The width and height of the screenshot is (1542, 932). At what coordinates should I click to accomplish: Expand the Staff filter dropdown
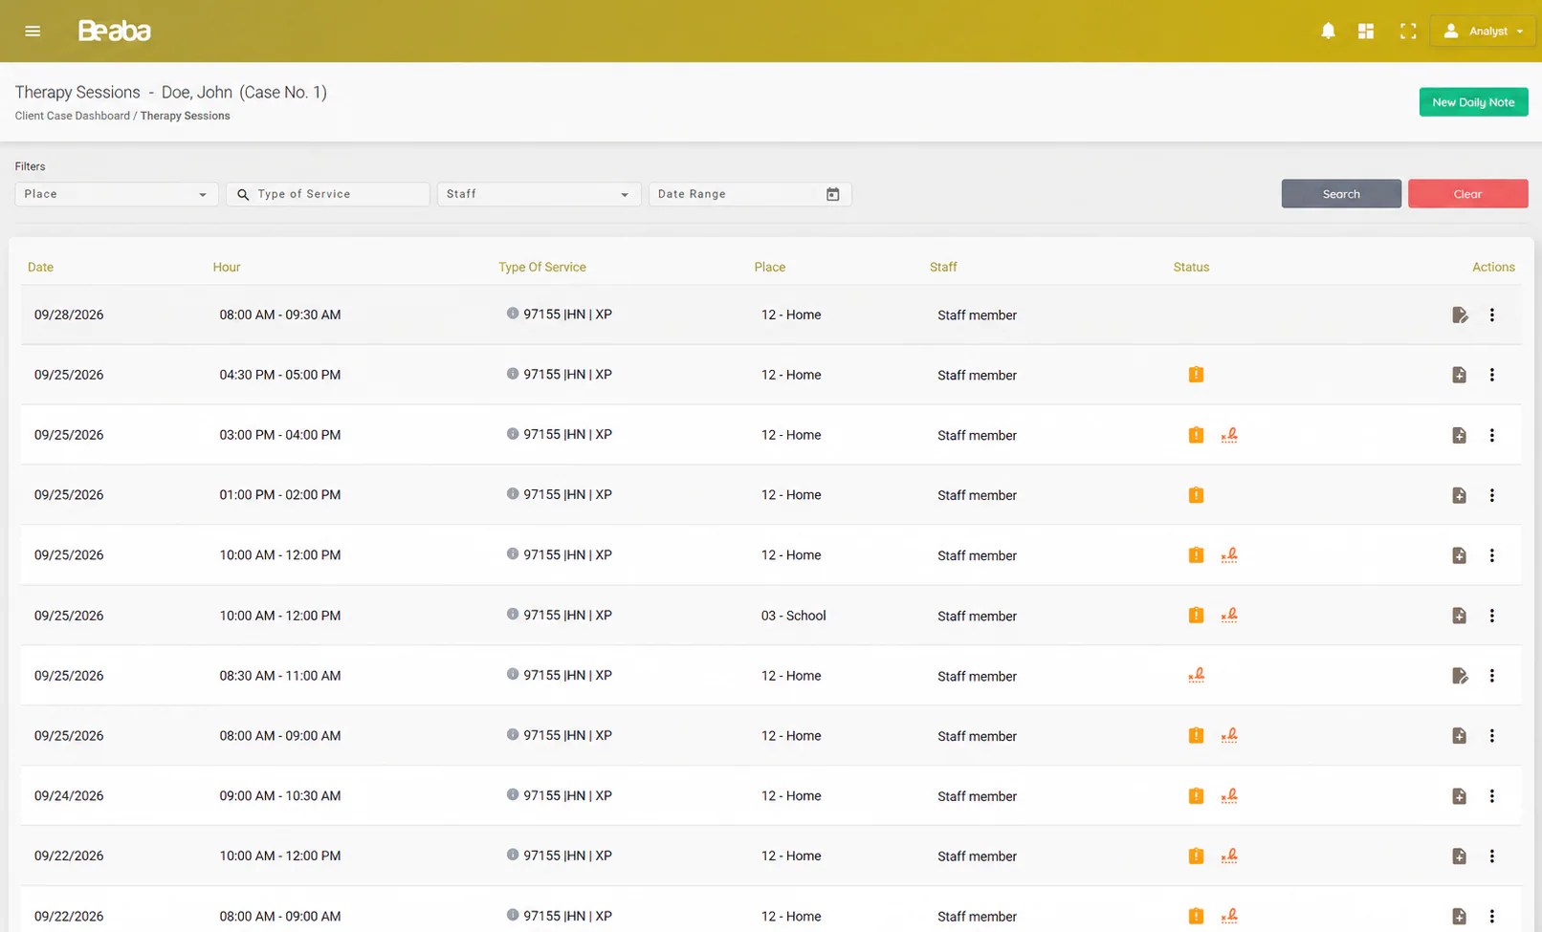pyautogui.click(x=539, y=194)
